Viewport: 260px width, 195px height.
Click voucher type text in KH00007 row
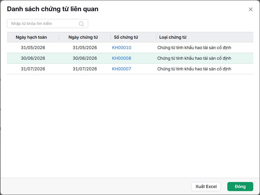194,69
